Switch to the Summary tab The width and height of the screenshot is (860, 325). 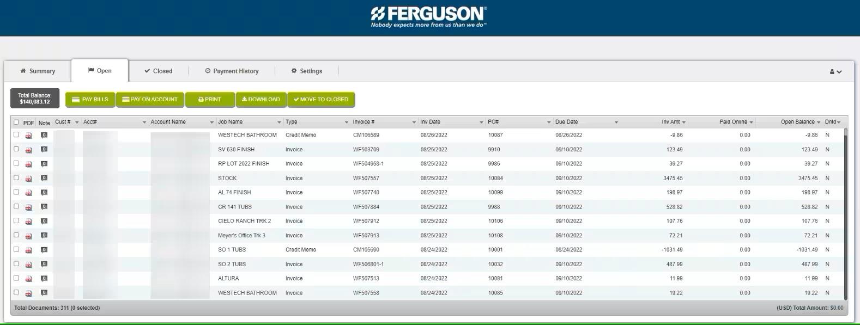38,71
